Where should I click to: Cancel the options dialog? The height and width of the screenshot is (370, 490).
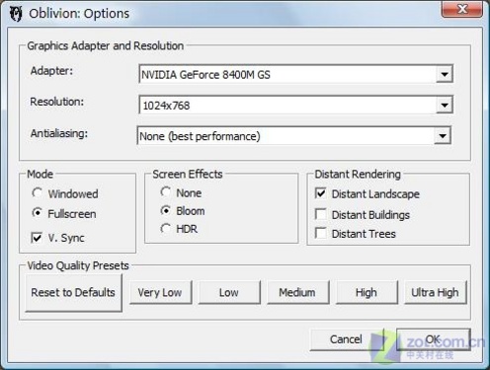pyautogui.click(x=347, y=339)
